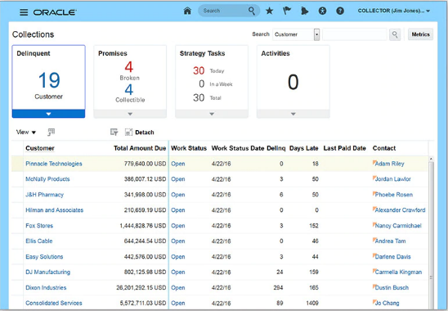Open contact Andrea Tam
This screenshot has height=311, width=448.
click(x=390, y=241)
